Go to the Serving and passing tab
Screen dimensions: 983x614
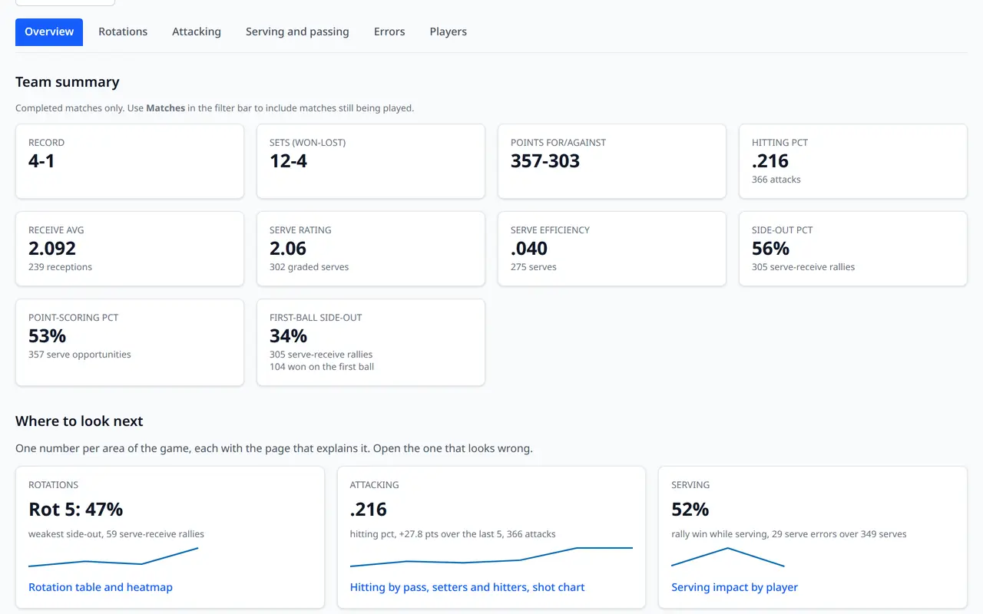[297, 31]
